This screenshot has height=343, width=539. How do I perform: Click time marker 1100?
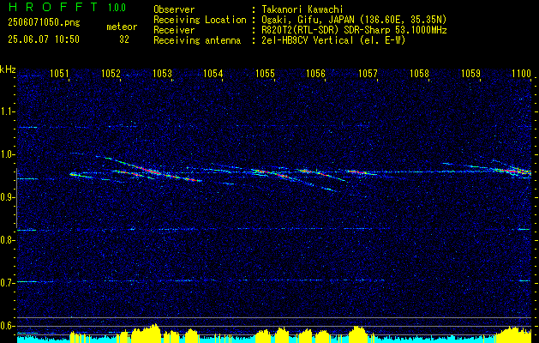pos(522,73)
